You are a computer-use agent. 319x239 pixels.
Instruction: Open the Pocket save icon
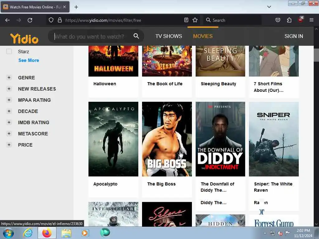coord(278,20)
